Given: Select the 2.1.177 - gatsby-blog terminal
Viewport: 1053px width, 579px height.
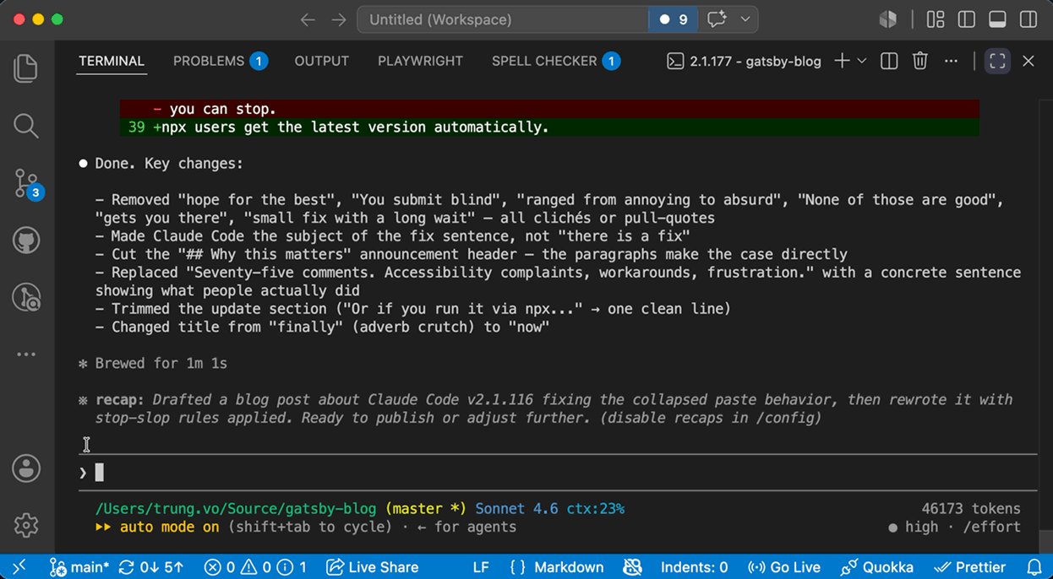Looking at the screenshot, I should [x=744, y=61].
